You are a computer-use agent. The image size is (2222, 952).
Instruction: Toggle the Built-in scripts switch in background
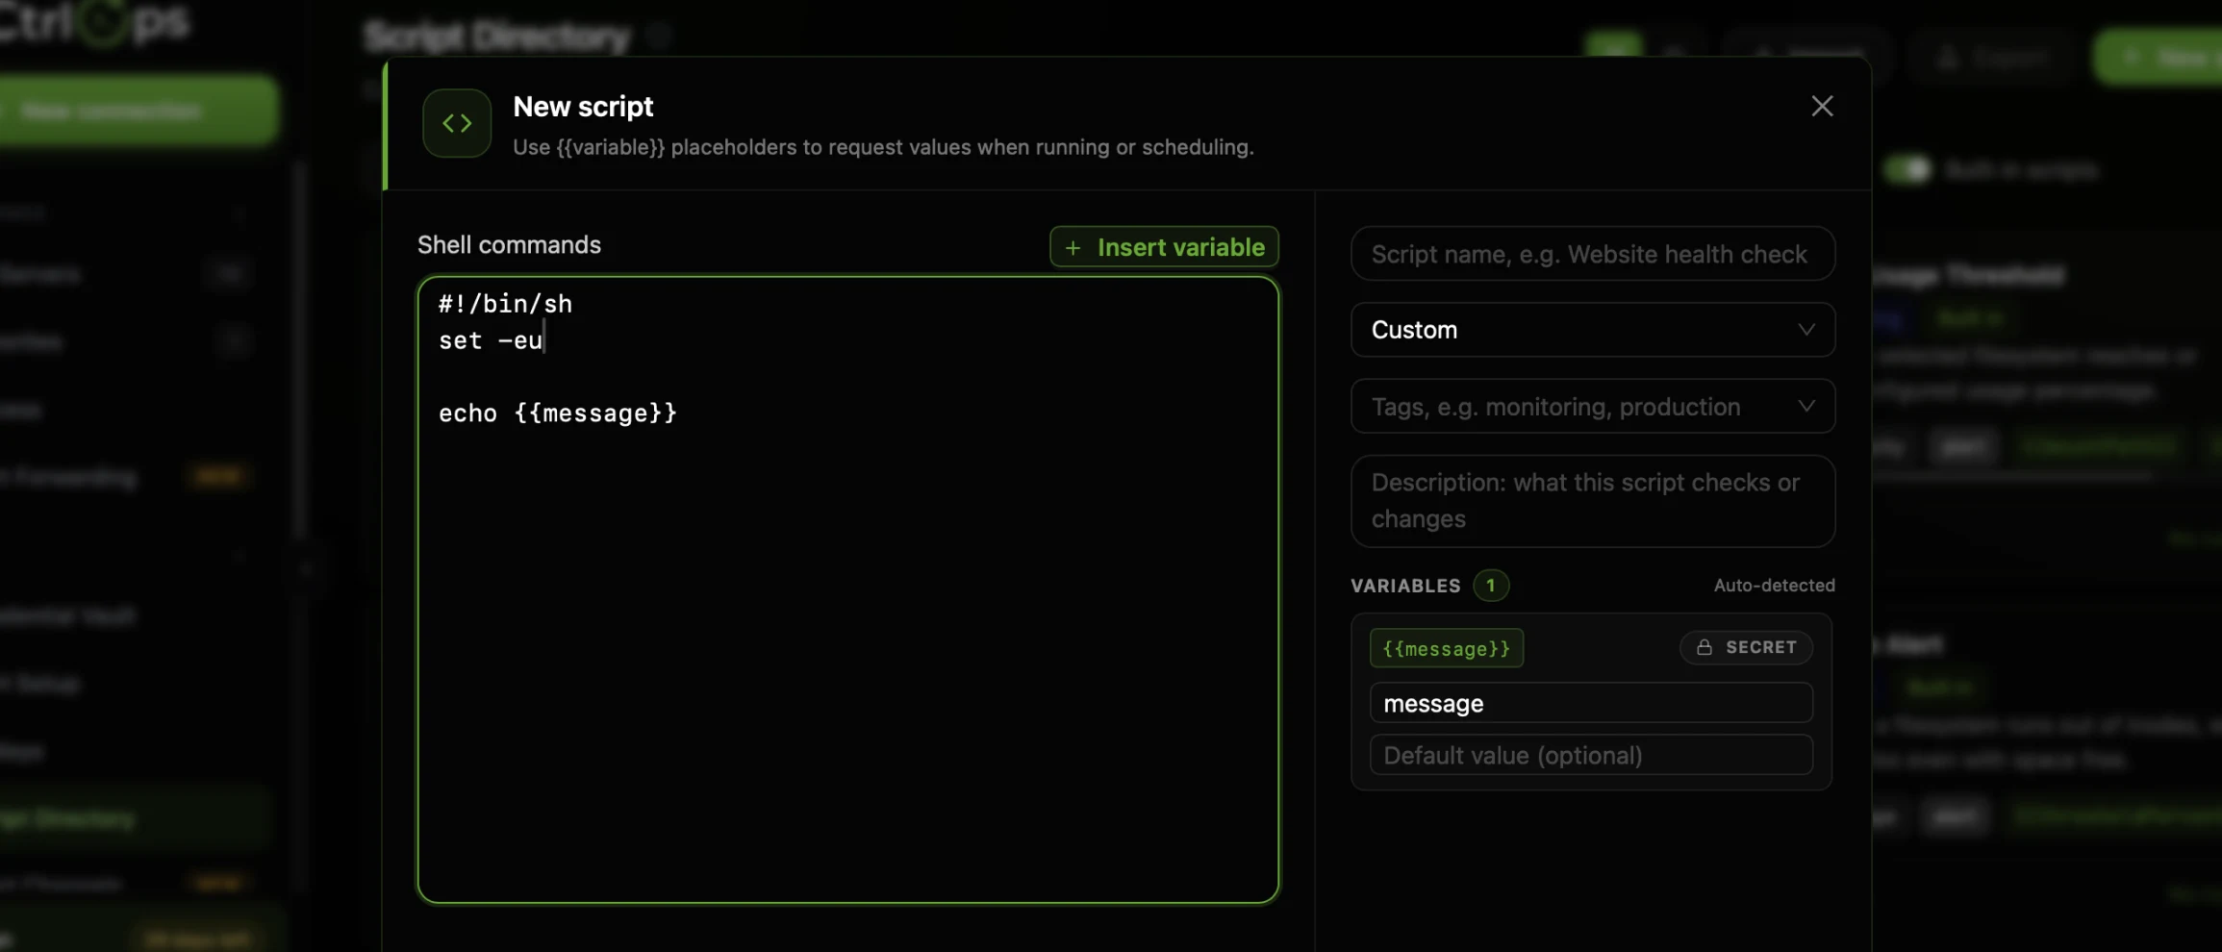click(1906, 170)
